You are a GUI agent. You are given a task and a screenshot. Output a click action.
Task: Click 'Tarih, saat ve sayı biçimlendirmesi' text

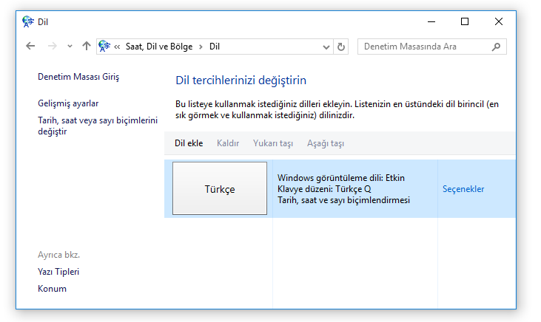[343, 200]
